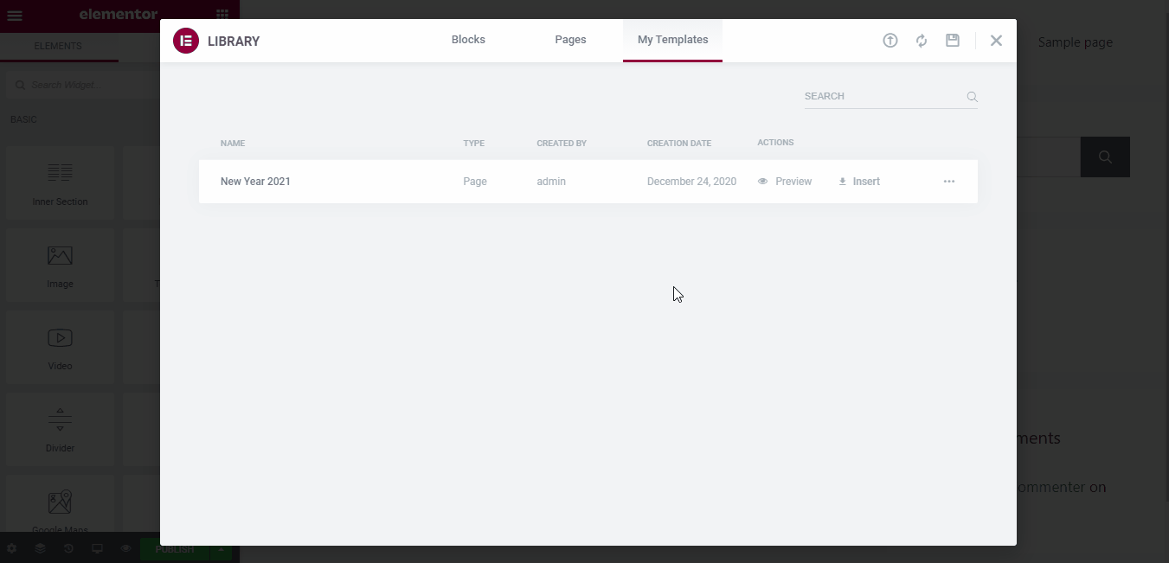
Task: Select the Image widget
Action: pyautogui.click(x=60, y=265)
